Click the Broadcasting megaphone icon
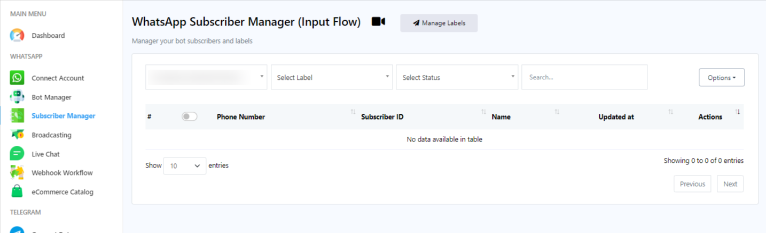This screenshot has width=766, height=233. click(17, 135)
